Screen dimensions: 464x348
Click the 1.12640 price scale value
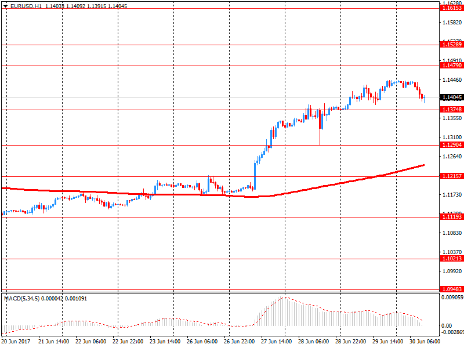[452, 157]
